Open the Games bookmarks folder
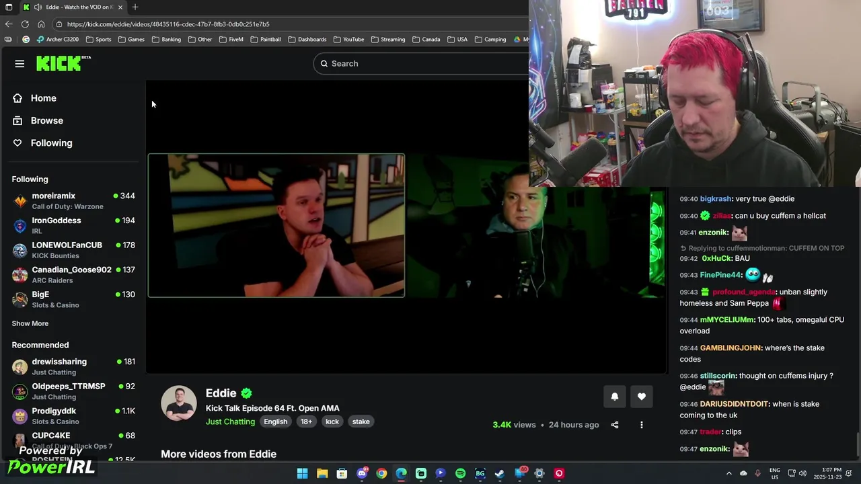Screen dimensions: 861x484 pyautogui.click(x=131, y=39)
